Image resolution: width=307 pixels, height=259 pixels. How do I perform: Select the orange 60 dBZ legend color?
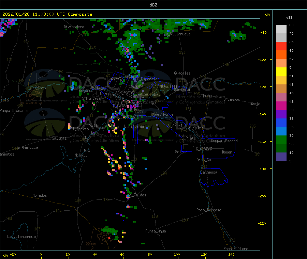281,55
